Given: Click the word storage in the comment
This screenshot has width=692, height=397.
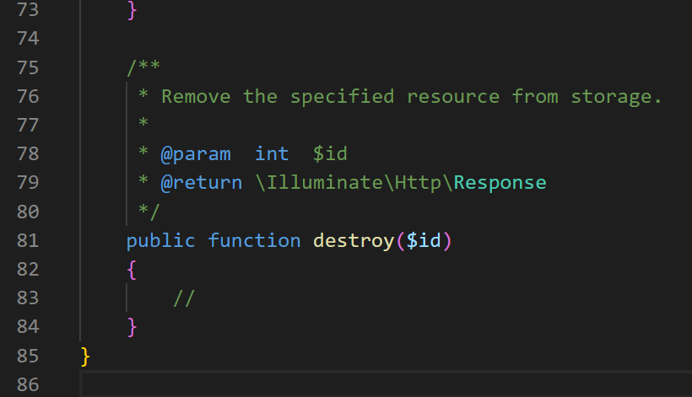Looking at the screenshot, I should 611,97.
